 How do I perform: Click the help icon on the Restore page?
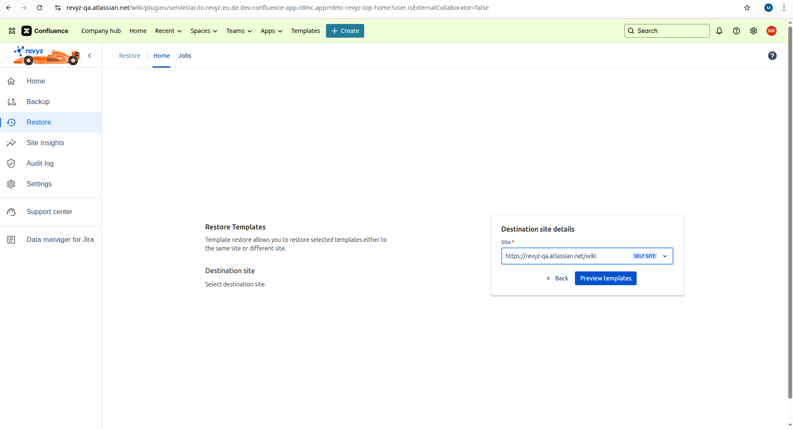772,56
